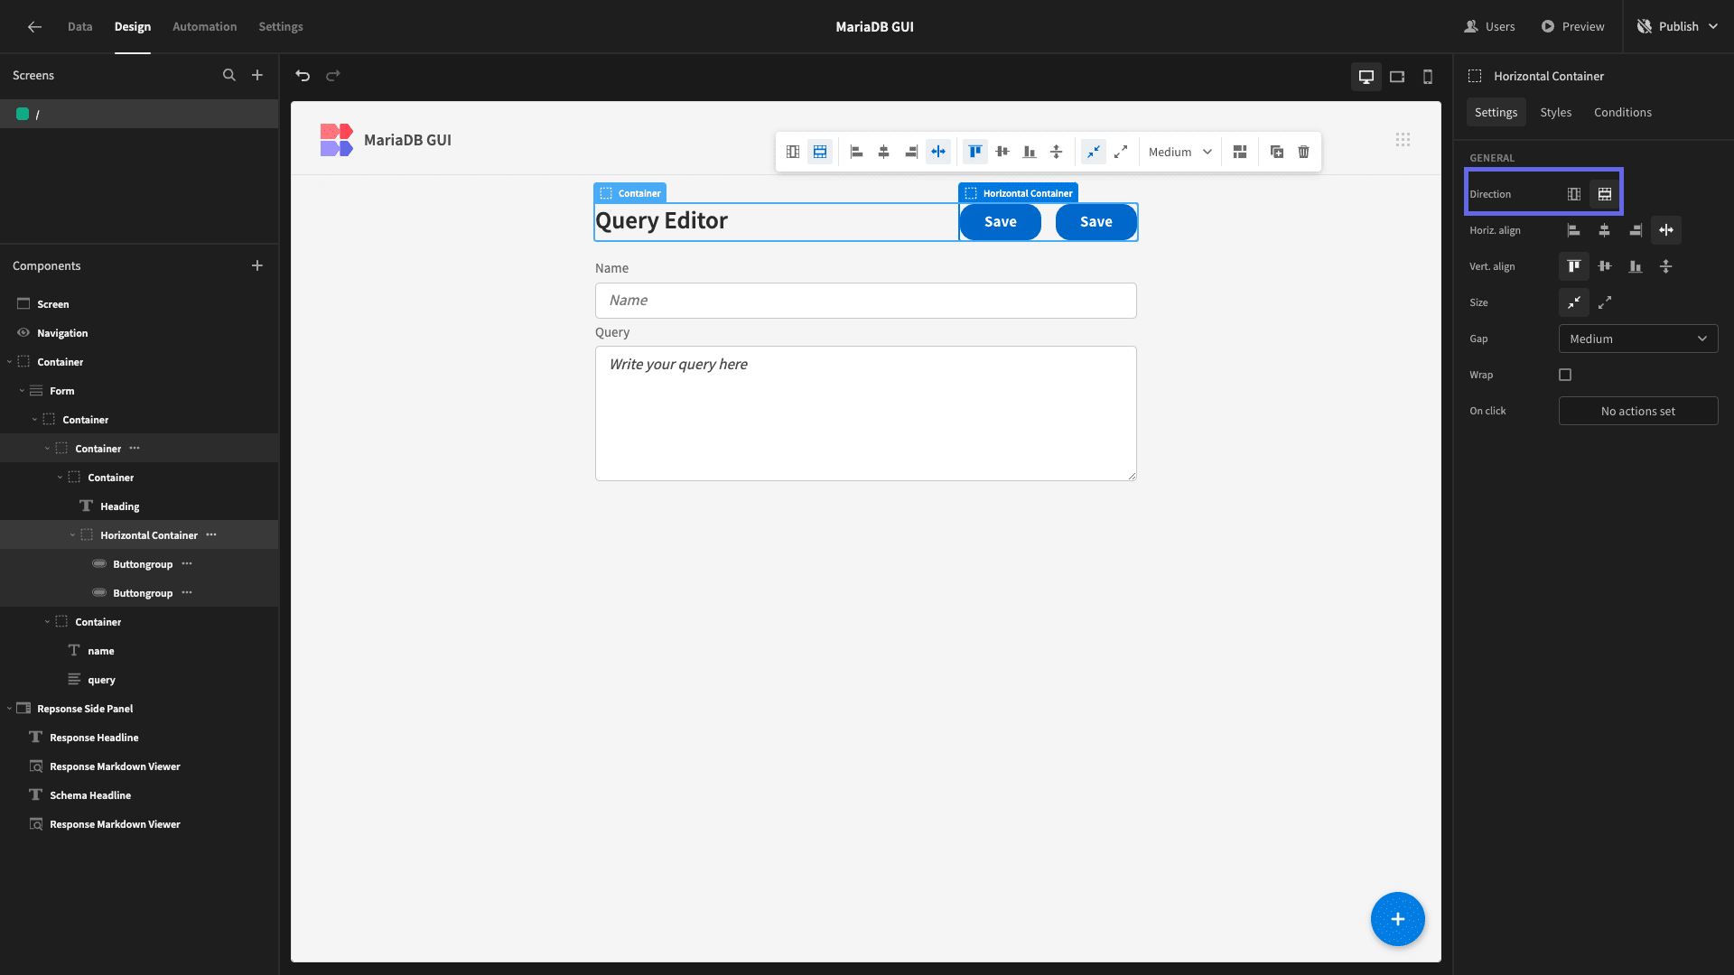This screenshot has width=1734, height=975.
Task: Collapse the Horizontal Container tree item
Action: coord(72,535)
